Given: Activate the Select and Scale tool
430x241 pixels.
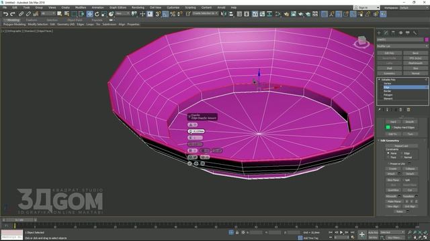Looking at the screenshot, I should [x=104, y=14].
